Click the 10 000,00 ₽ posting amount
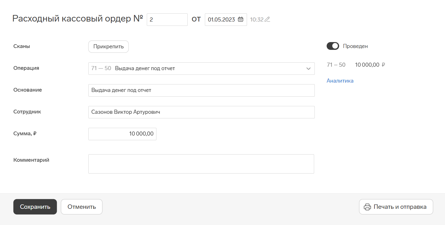This screenshot has width=445, height=225. [370, 65]
